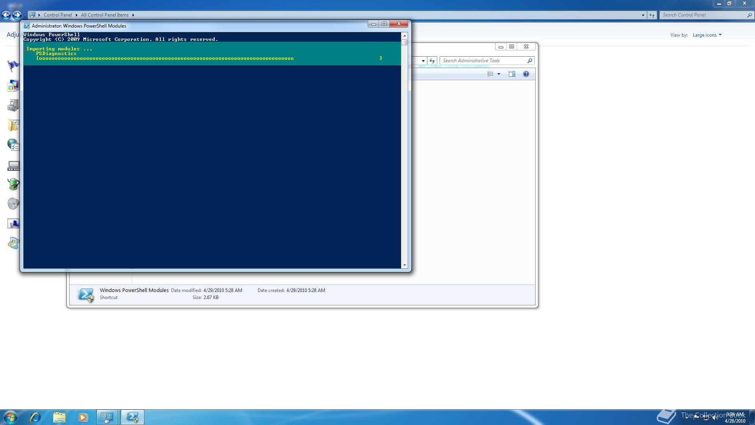Click the Control Panel back arrow button
This screenshot has height=425, width=755.
coord(6,15)
